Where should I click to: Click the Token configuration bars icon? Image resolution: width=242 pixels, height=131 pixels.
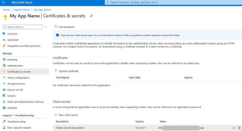click(x=4, y=78)
